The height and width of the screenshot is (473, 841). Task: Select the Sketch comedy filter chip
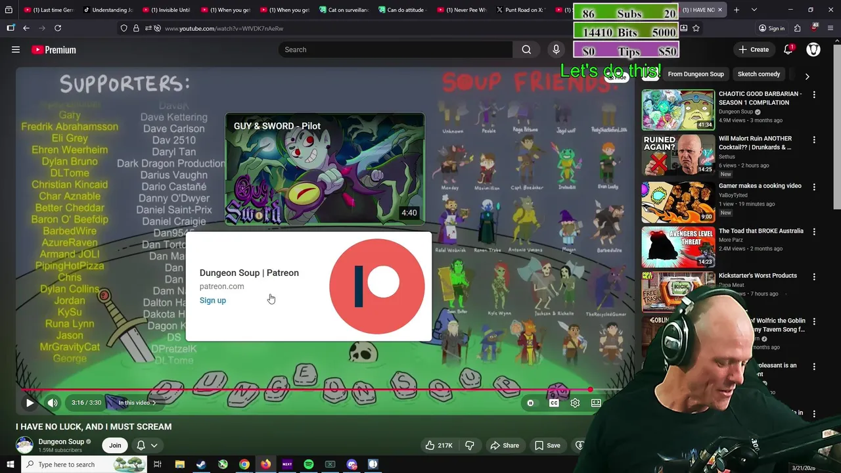pyautogui.click(x=759, y=74)
